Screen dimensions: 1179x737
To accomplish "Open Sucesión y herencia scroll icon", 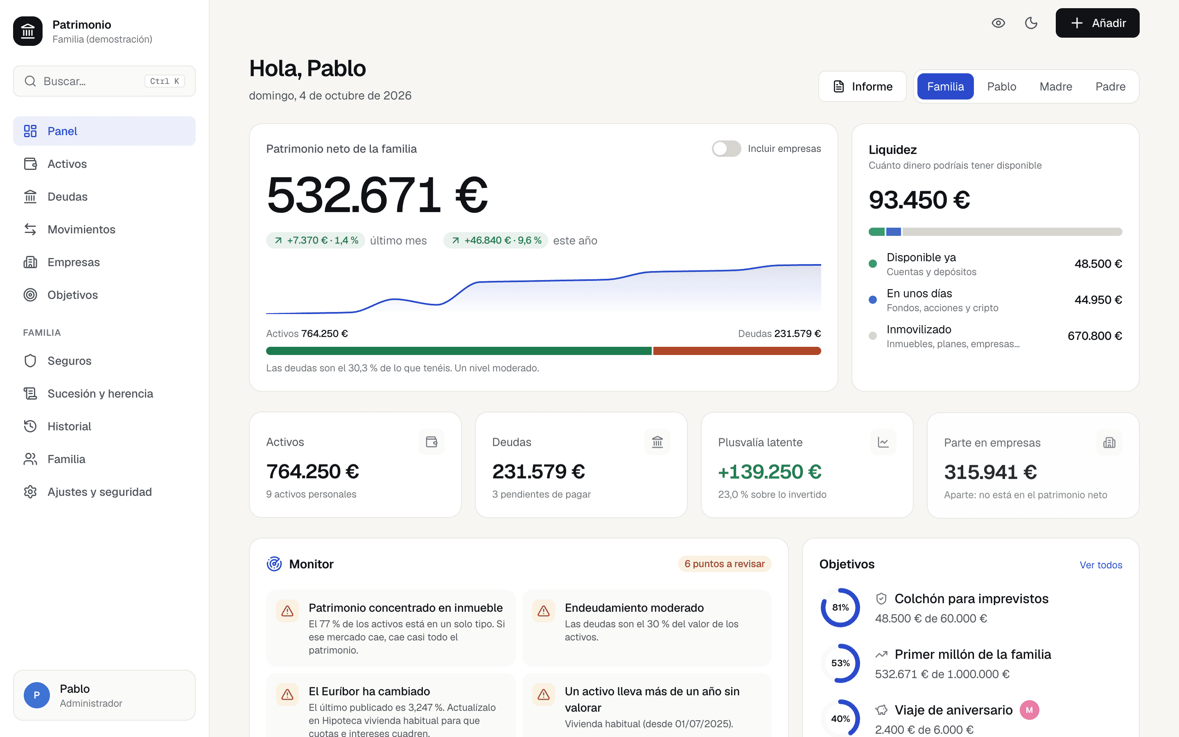I will coord(30,393).
